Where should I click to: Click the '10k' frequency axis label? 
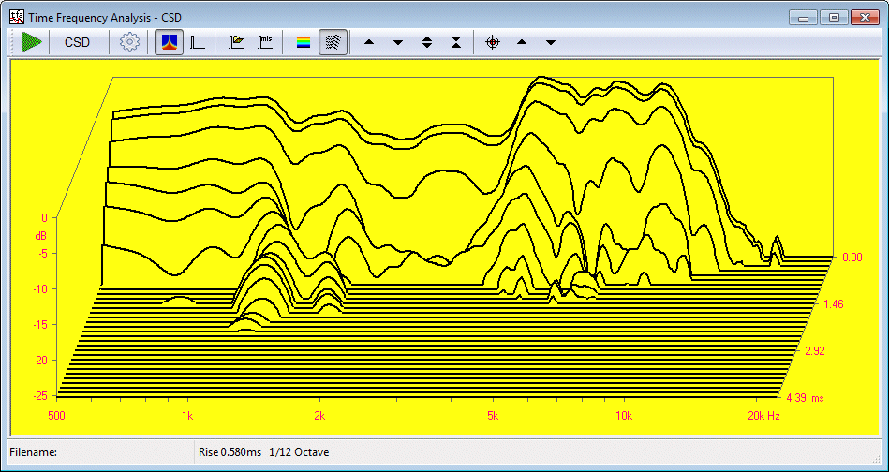click(x=624, y=416)
